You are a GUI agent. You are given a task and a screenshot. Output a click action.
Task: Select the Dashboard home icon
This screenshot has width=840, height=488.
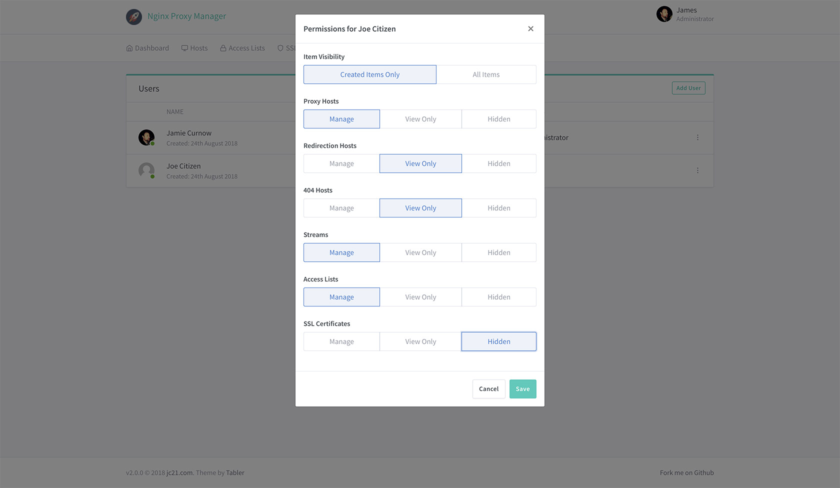tap(130, 47)
